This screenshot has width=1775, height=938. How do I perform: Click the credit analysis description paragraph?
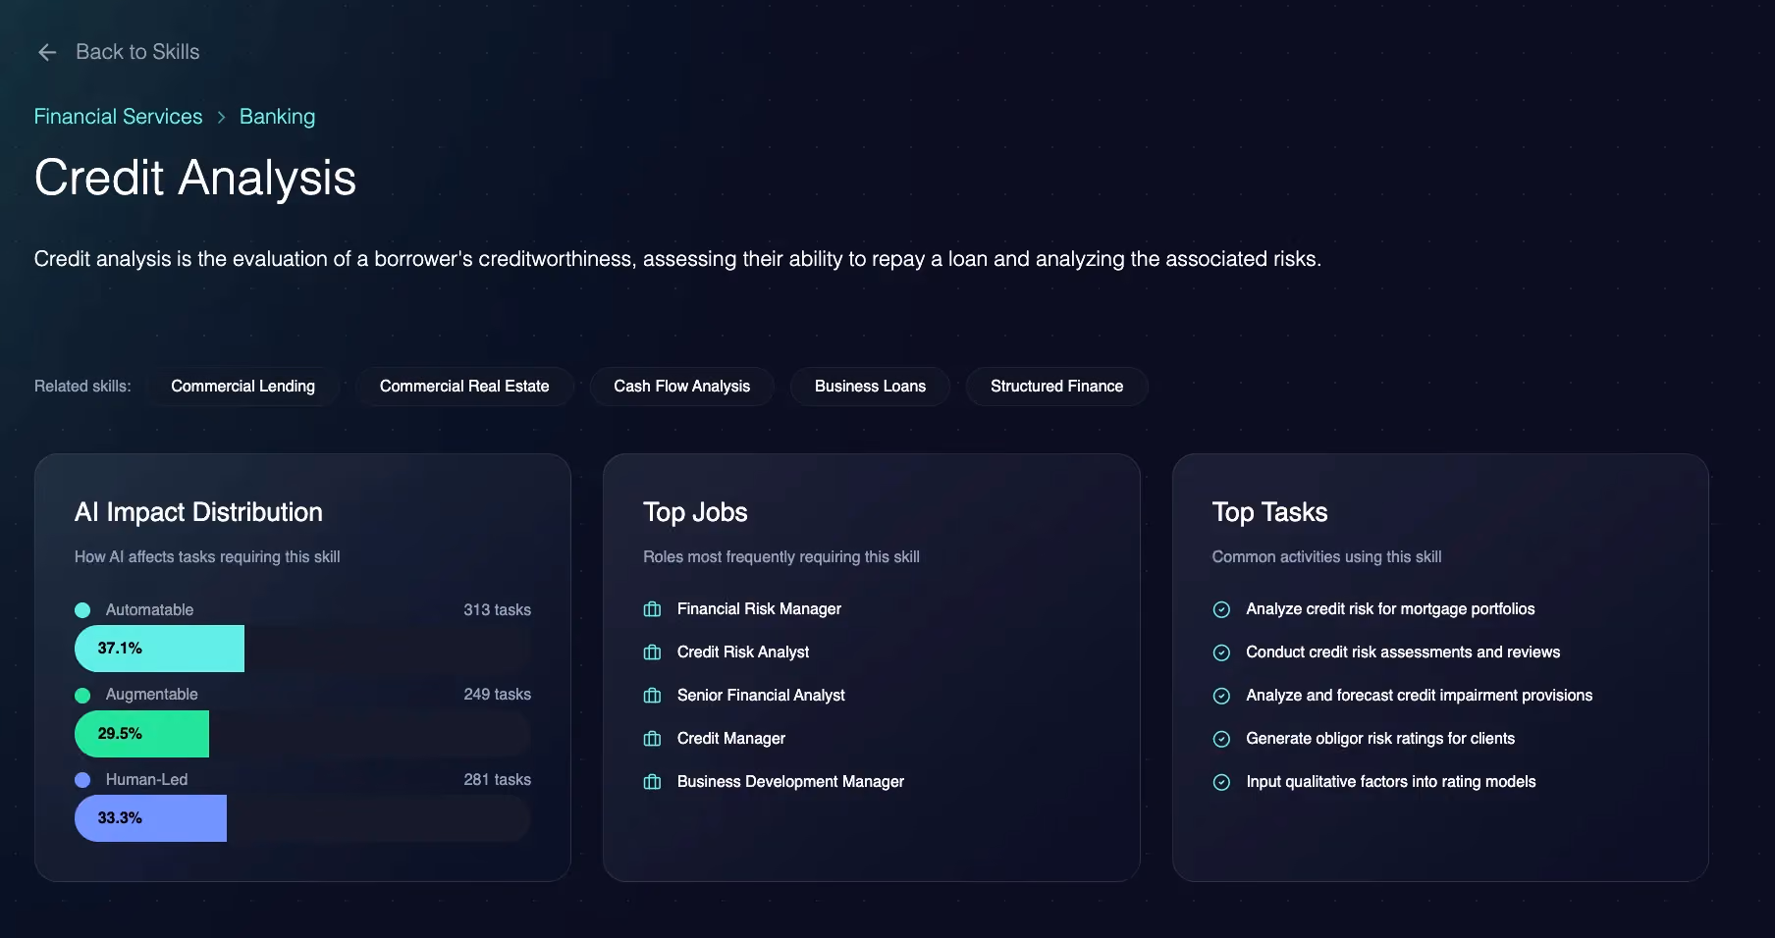[x=677, y=259]
